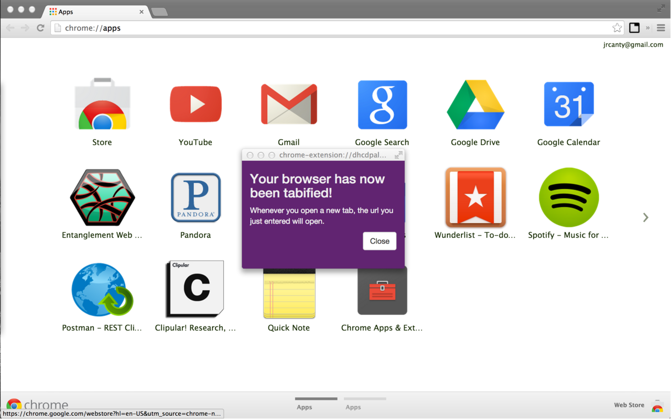Select the Apps browser tab

(96, 12)
